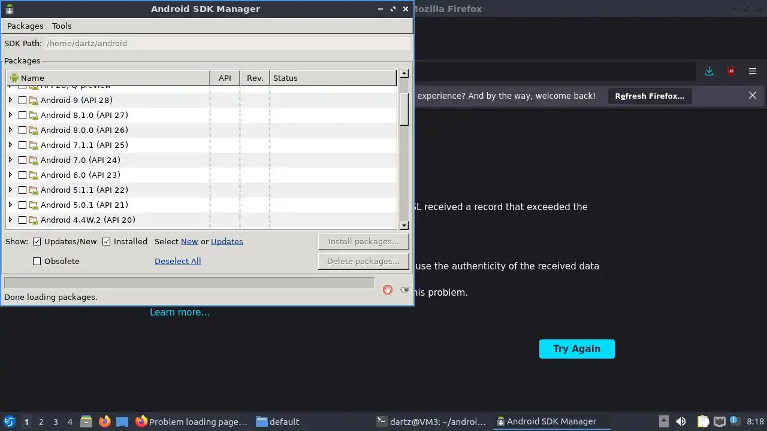Screen dimensions: 767x431
Task: Sort by the API column header
Action: click(x=225, y=78)
